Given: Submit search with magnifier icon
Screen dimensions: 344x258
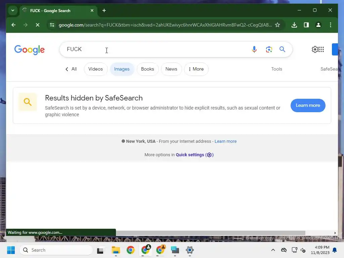Looking at the screenshot, I should pos(282,49).
